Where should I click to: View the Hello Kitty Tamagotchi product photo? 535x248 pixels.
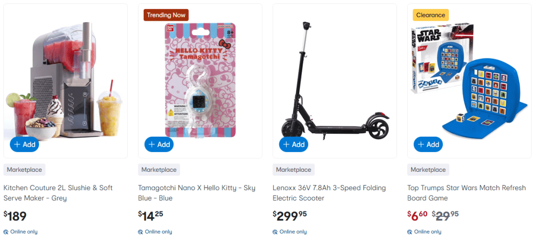[200, 79]
